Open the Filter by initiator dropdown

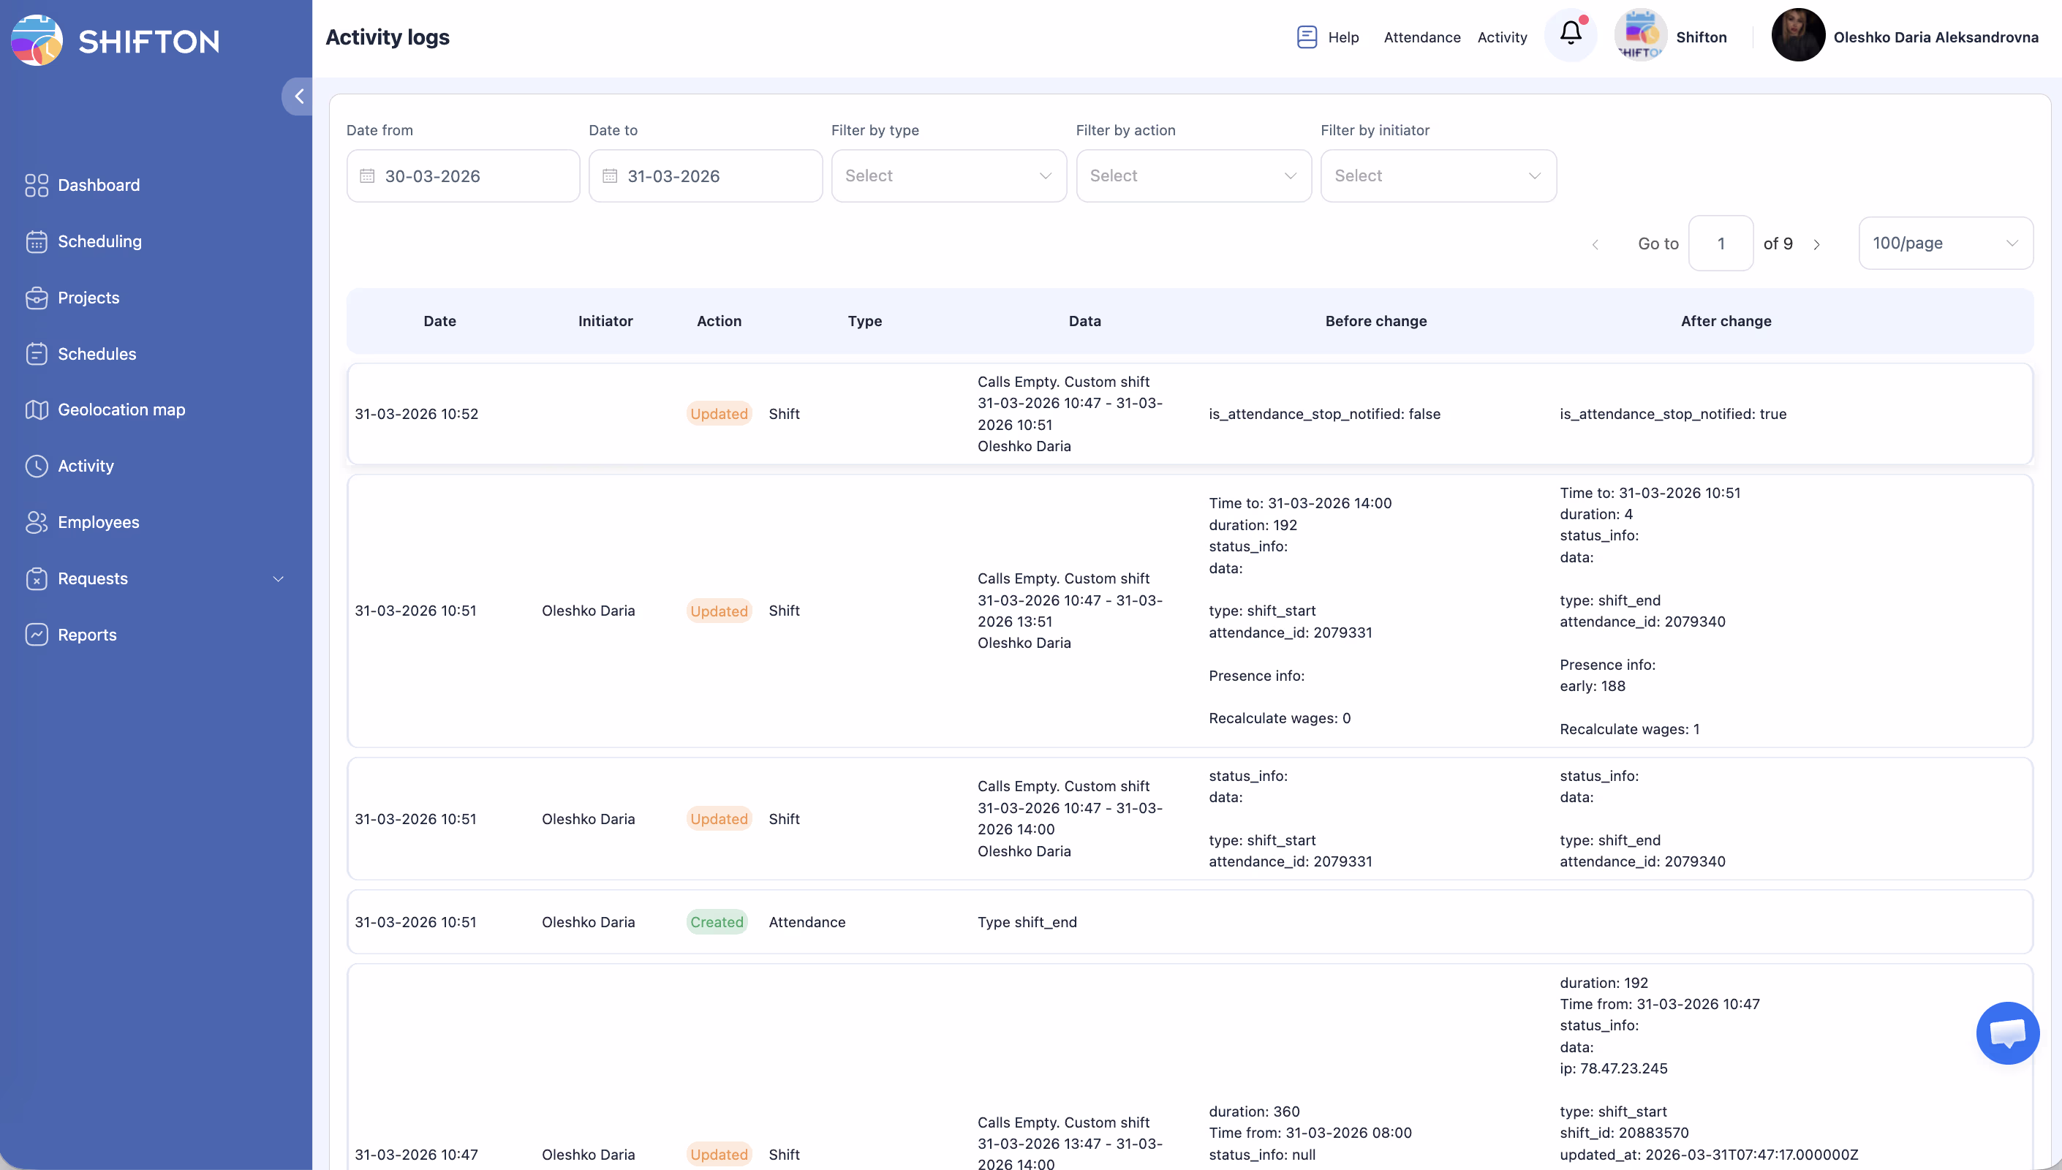pos(1438,176)
